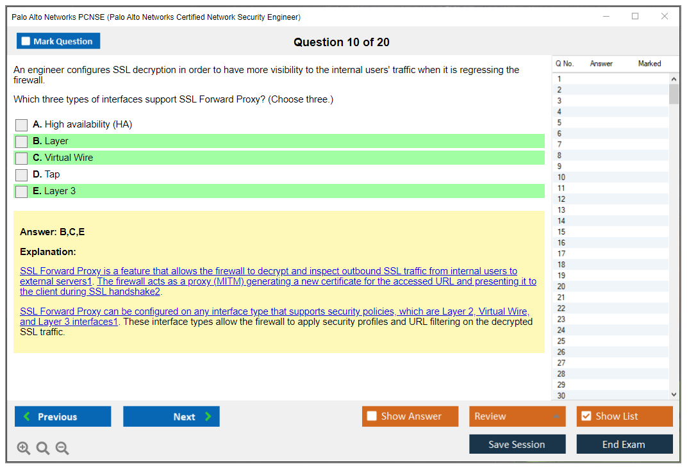Select answer A, High availability (HA)
Viewport: 689px width, 471px height.
tap(22, 125)
